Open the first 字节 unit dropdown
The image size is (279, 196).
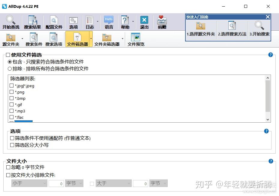click(x=74, y=183)
